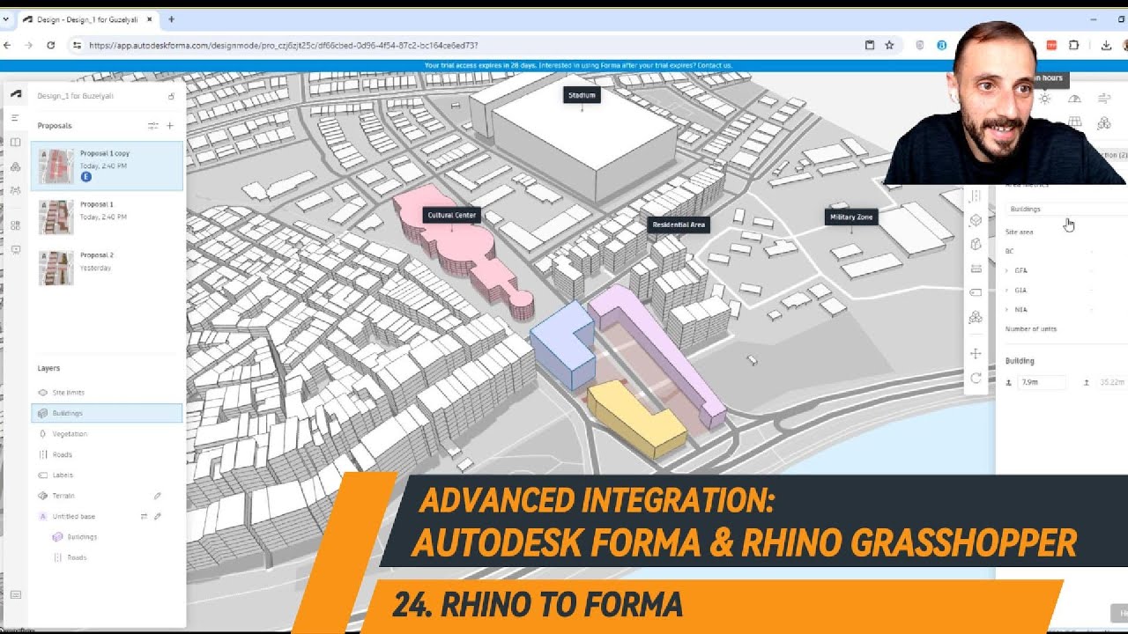Open the left sidebar analysis cubes icon
Screen dimensions: 1128x634
click(x=15, y=166)
